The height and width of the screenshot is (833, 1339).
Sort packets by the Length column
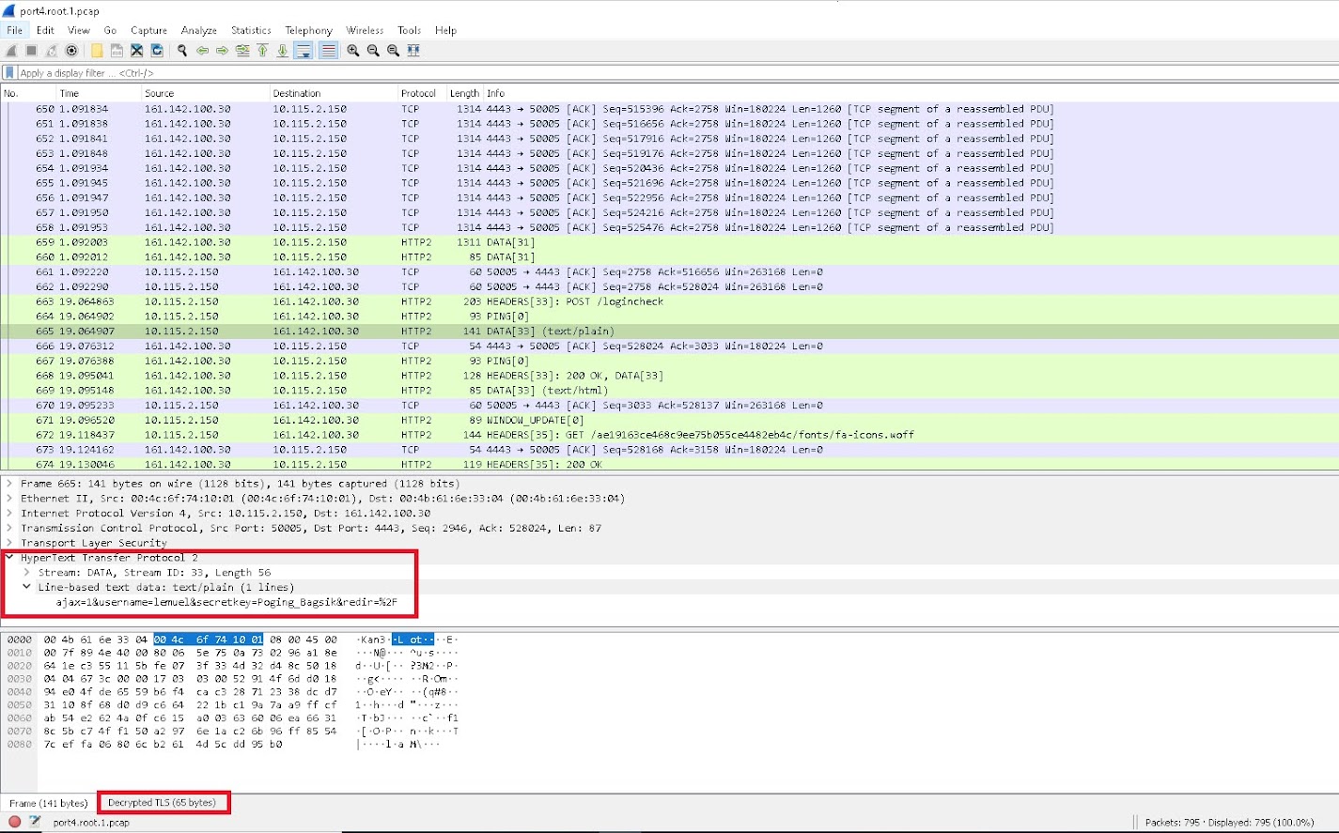pyautogui.click(x=464, y=93)
